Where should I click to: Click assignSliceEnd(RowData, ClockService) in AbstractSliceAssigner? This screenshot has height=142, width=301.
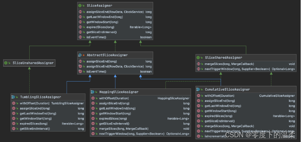tap(115, 66)
